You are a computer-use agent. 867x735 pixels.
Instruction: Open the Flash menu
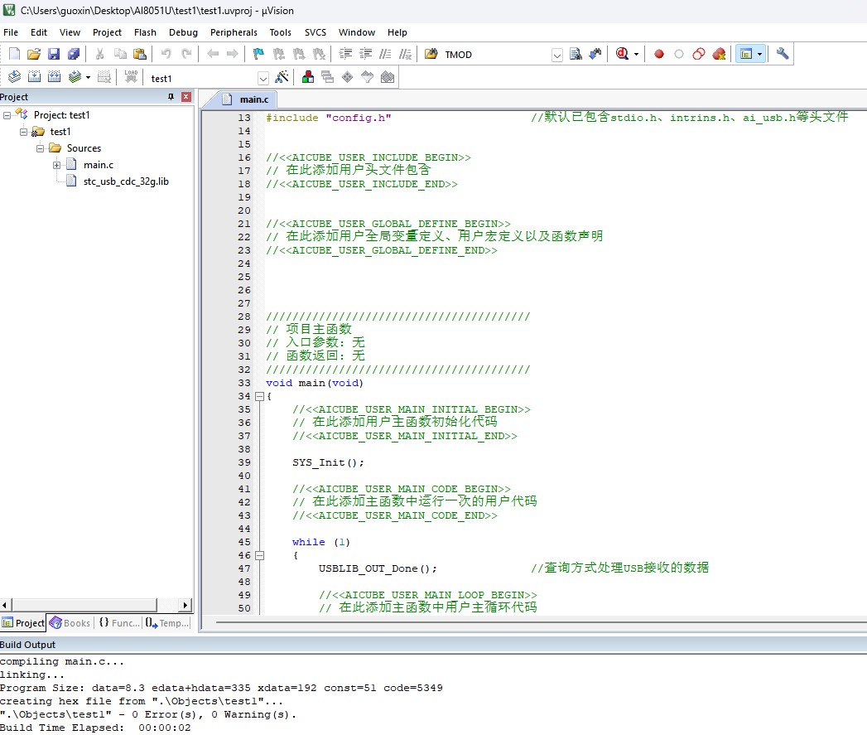145,32
